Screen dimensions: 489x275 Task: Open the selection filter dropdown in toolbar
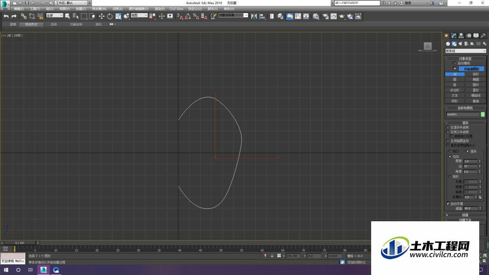pyautogui.click(x=55, y=15)
